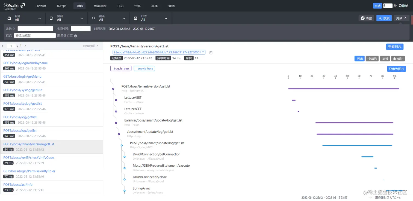Open the 143 ms POST:/boss/log/getlist trace
413x201 pixels.
pos(20,131)
